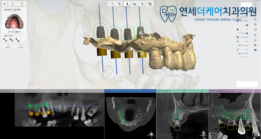Open the fourth workflow step with guide icon
The image size is (261, 139).
pos(134,3)
